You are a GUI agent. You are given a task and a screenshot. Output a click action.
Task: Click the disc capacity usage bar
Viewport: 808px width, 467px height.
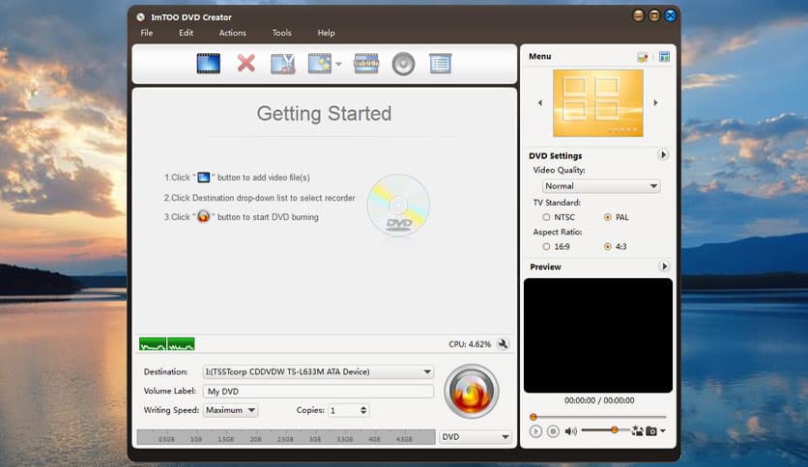click(x=286, y=437)
